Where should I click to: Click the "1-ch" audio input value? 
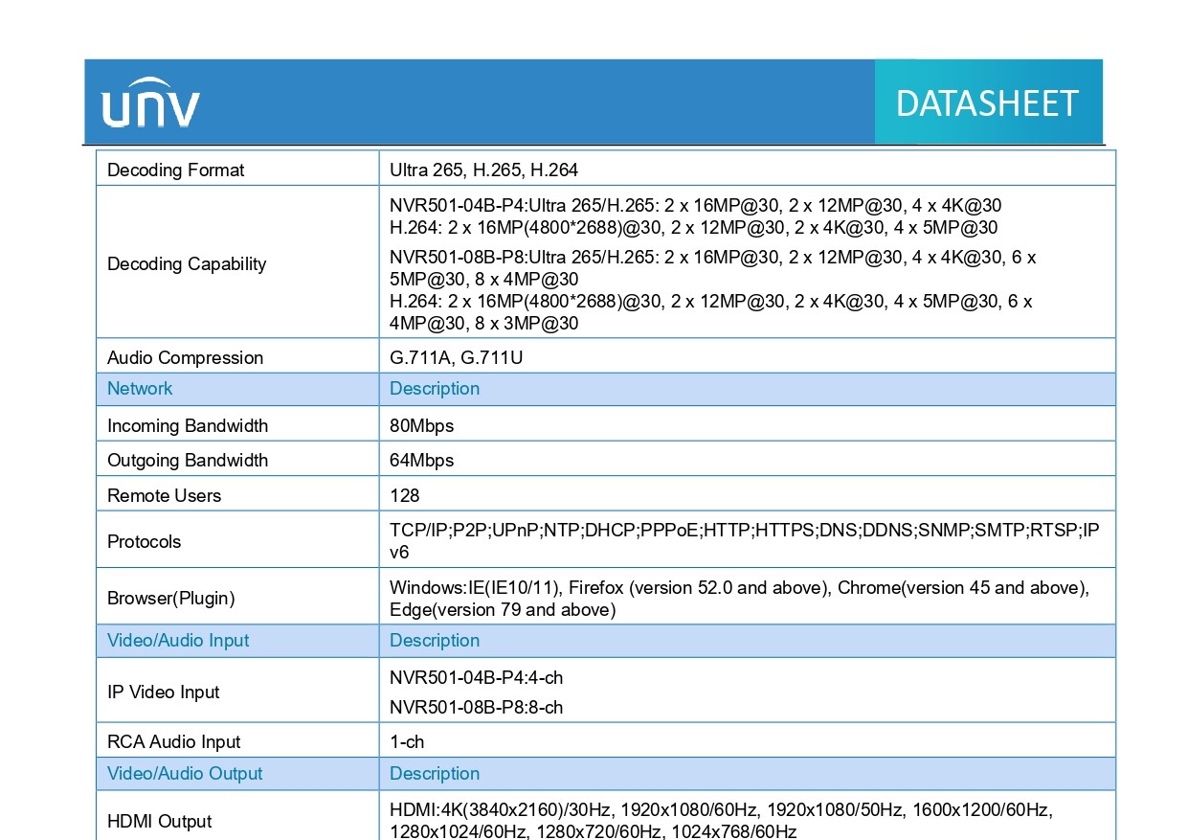[407, 742]
